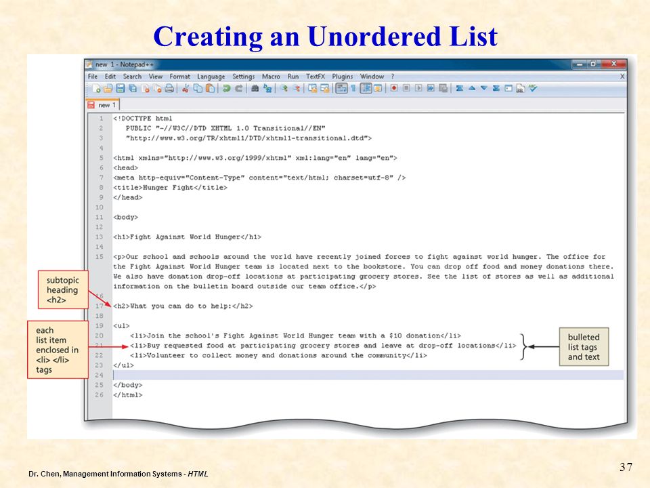Click the '<ul>' opening tag line
This screenshot has width=650, height=488.
pos(121,326)
